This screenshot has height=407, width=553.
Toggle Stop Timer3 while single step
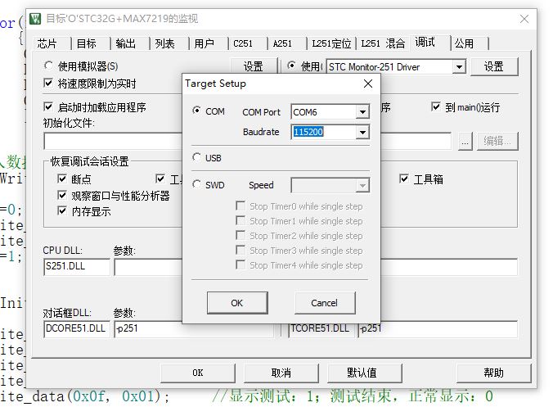[x=241, y=251]
